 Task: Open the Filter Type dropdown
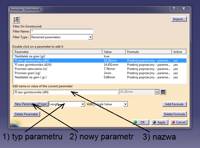tap(90, 37)
